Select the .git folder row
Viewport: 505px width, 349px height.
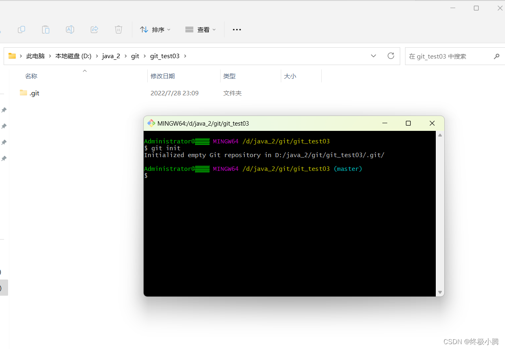[x=170, y=93]
